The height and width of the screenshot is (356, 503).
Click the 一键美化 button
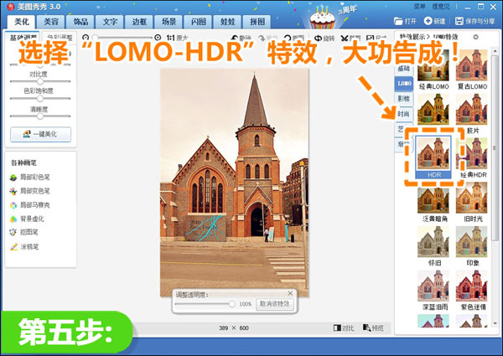41,134
